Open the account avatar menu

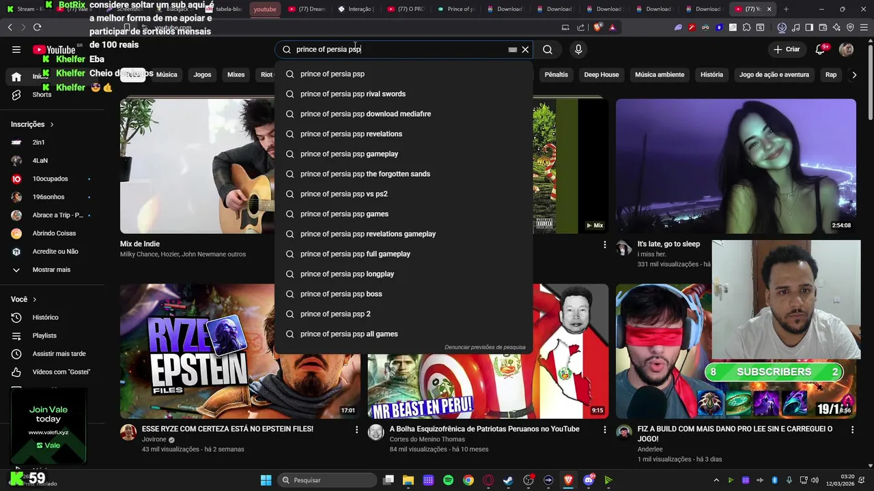pyautogui.click(x=846, y=49)
